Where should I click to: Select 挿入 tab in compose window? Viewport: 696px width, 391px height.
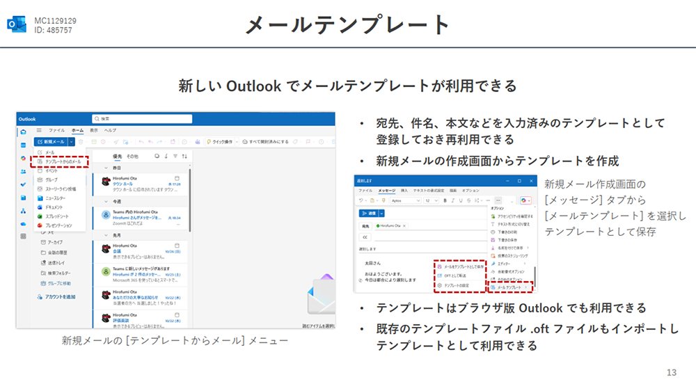[x=404, y=191]
